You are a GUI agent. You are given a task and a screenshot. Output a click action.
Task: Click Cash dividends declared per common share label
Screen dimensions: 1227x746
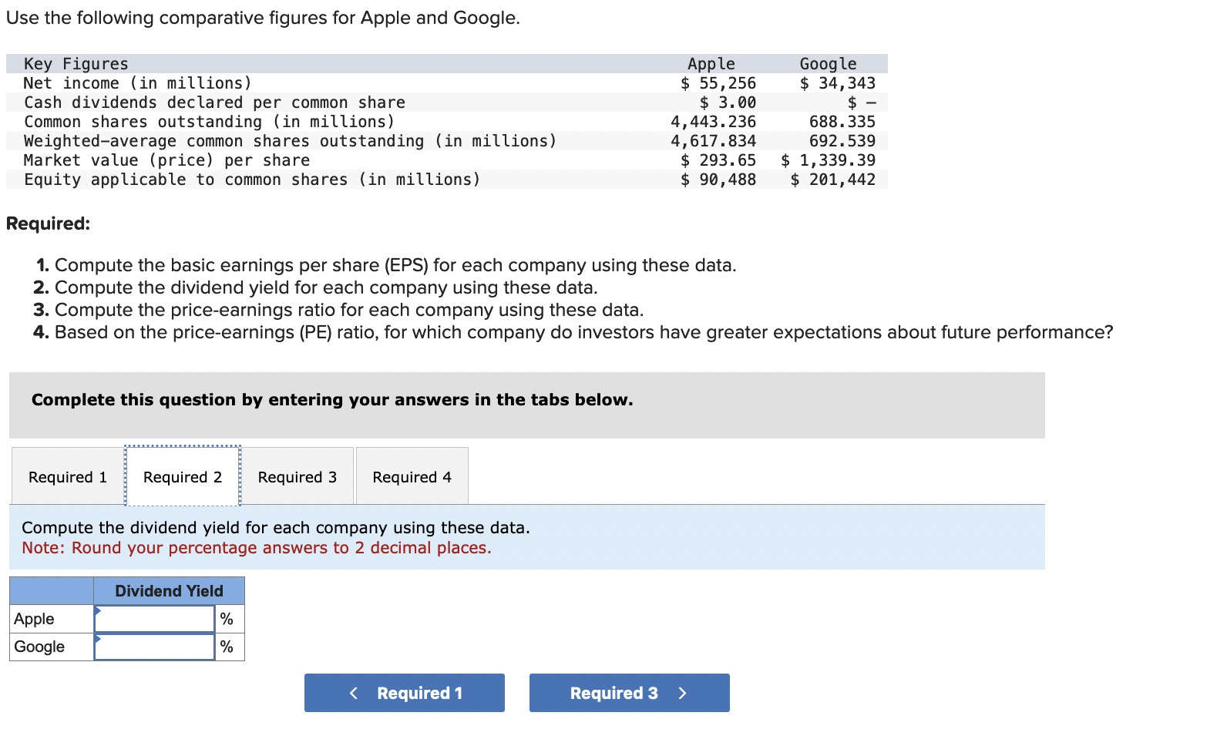coord(214,102)
